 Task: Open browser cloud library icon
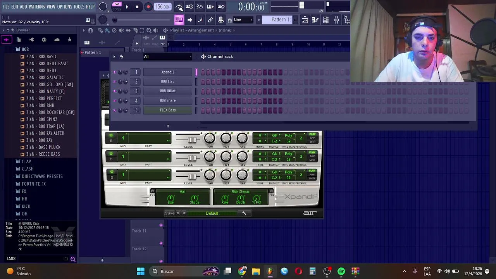tap(57, 40)
